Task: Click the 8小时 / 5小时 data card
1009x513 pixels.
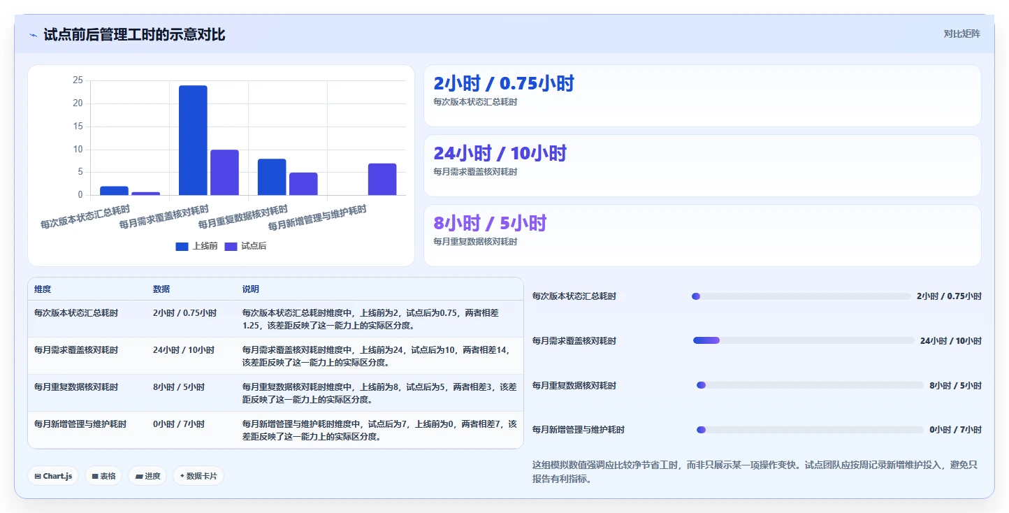Action: 702,236
